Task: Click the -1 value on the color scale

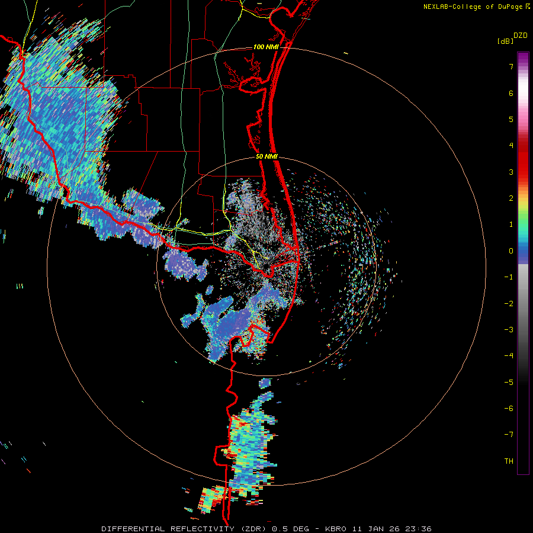Action: pos(509,277)
